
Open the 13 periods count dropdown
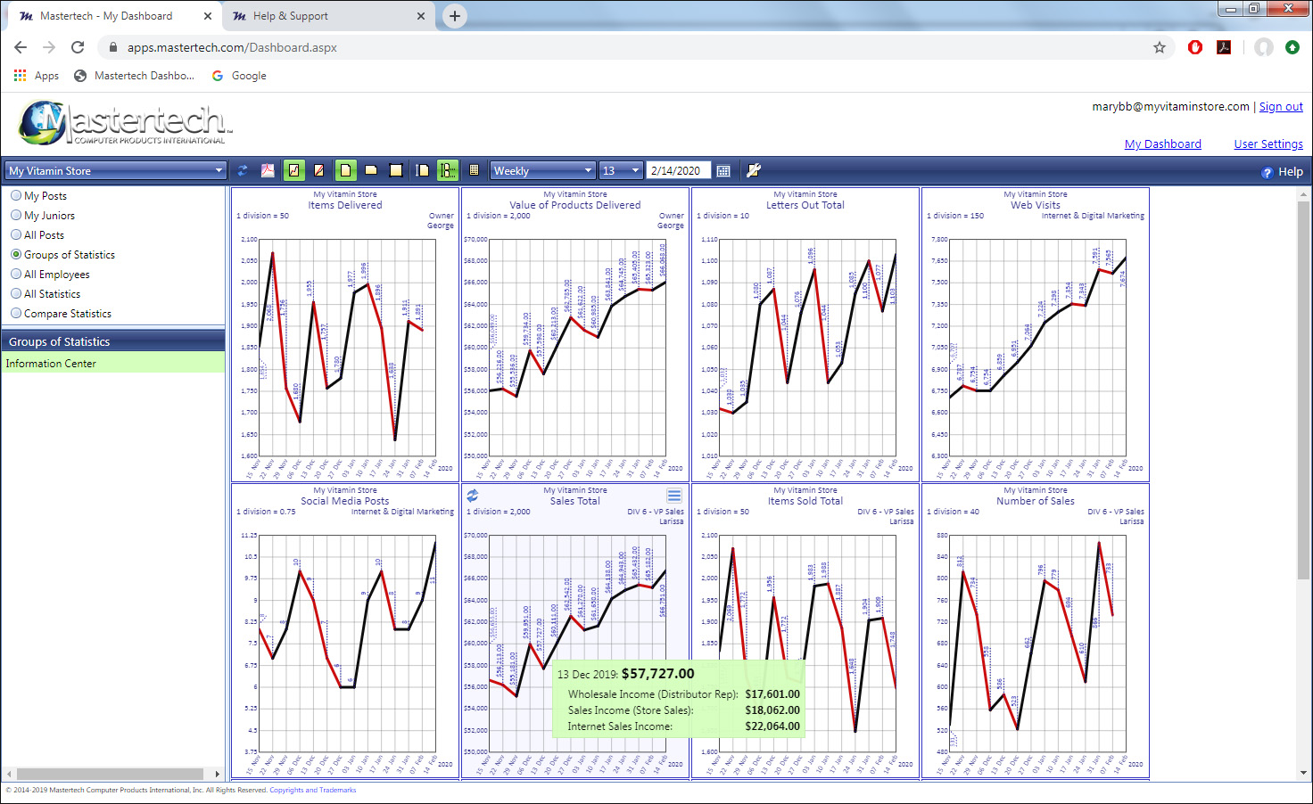click(621, 170)
